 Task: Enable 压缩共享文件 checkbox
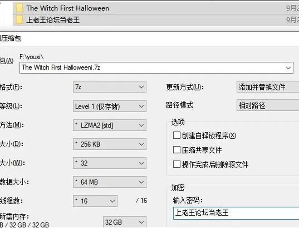177,150
